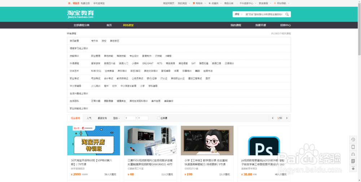Open 全部课程分类 in the nav bar
This screenshot has width=361, height=182.
pos(82,25)
